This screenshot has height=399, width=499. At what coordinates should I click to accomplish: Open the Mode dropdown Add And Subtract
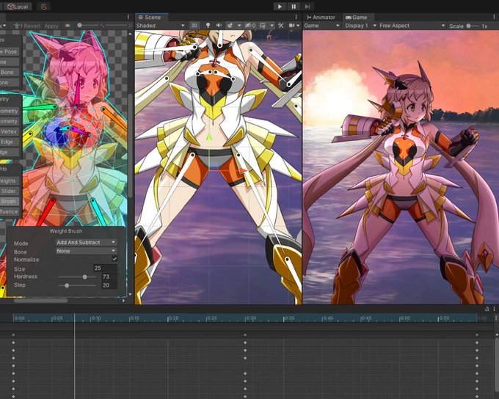87,243
